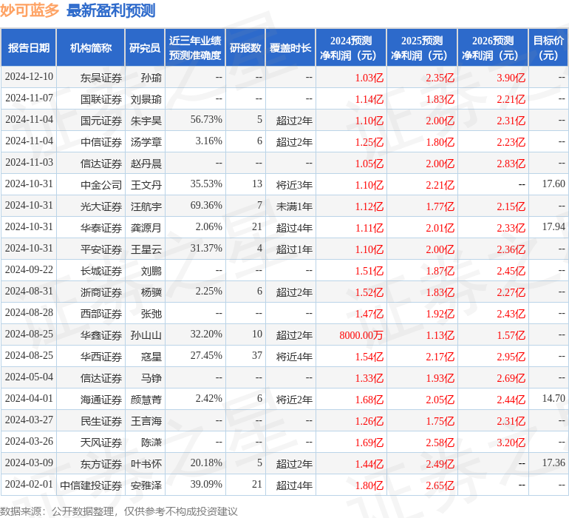Click researcher 马铮
This screenshot has width=569, height=518.
pyautogui.click(x=151, y=378)
